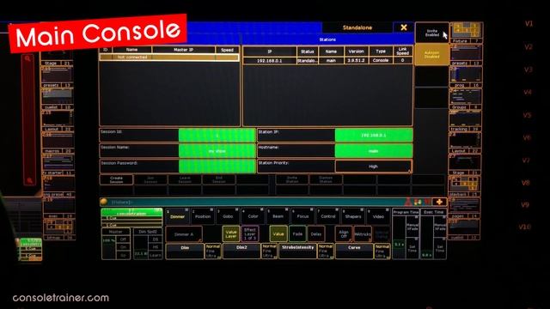Click the round icon at command line start

coord(103,202)
